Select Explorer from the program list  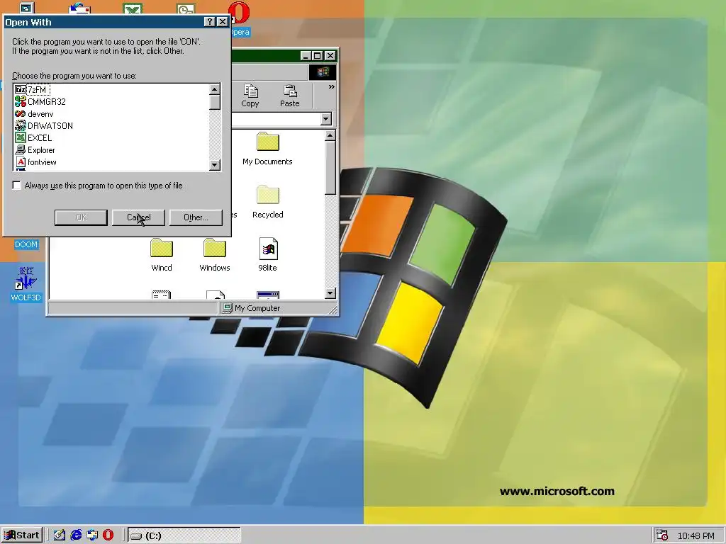[35, 150]
